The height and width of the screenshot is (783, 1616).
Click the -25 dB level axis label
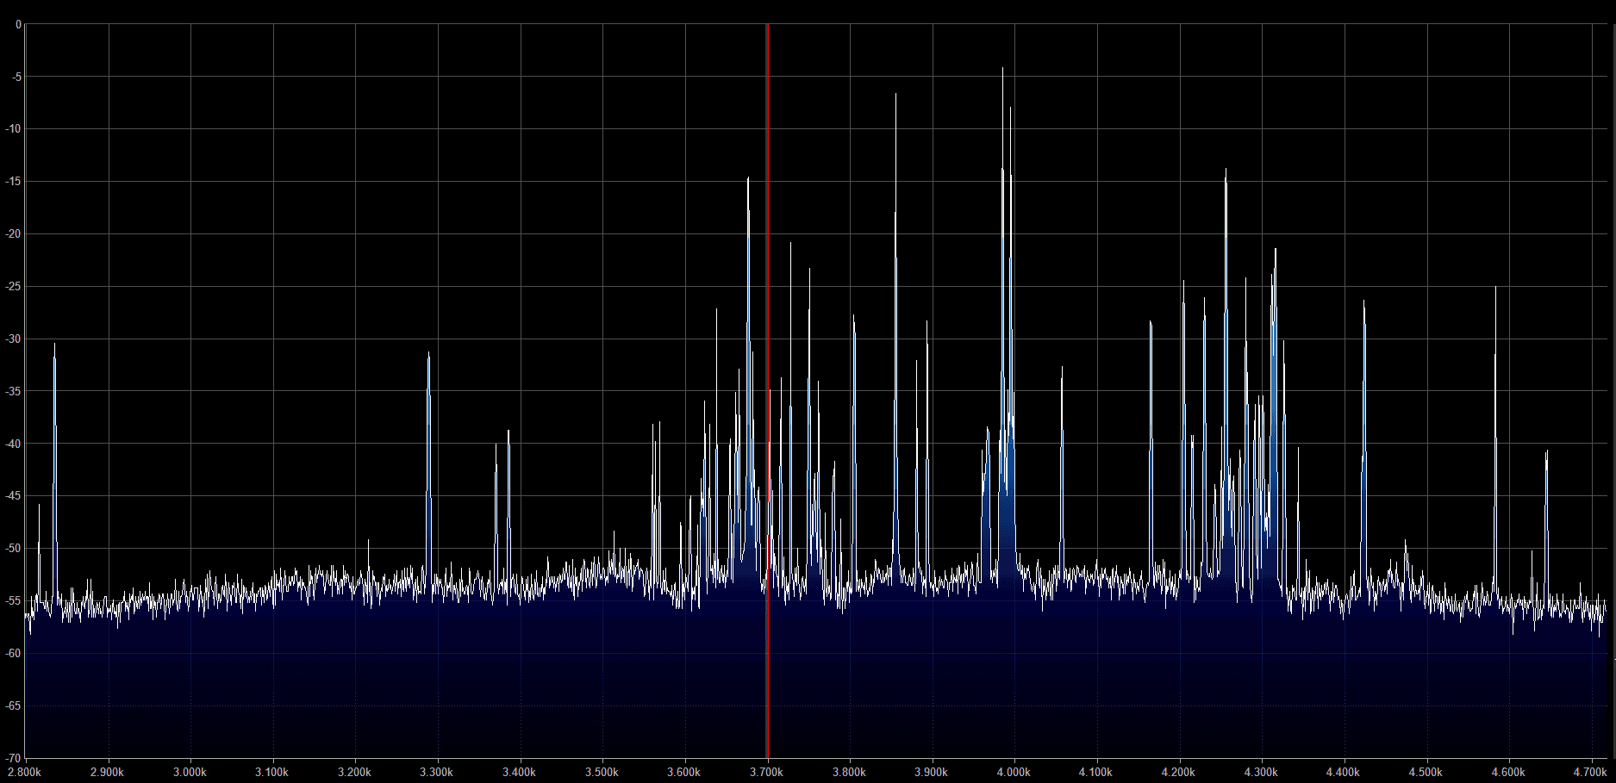(14, 287)
